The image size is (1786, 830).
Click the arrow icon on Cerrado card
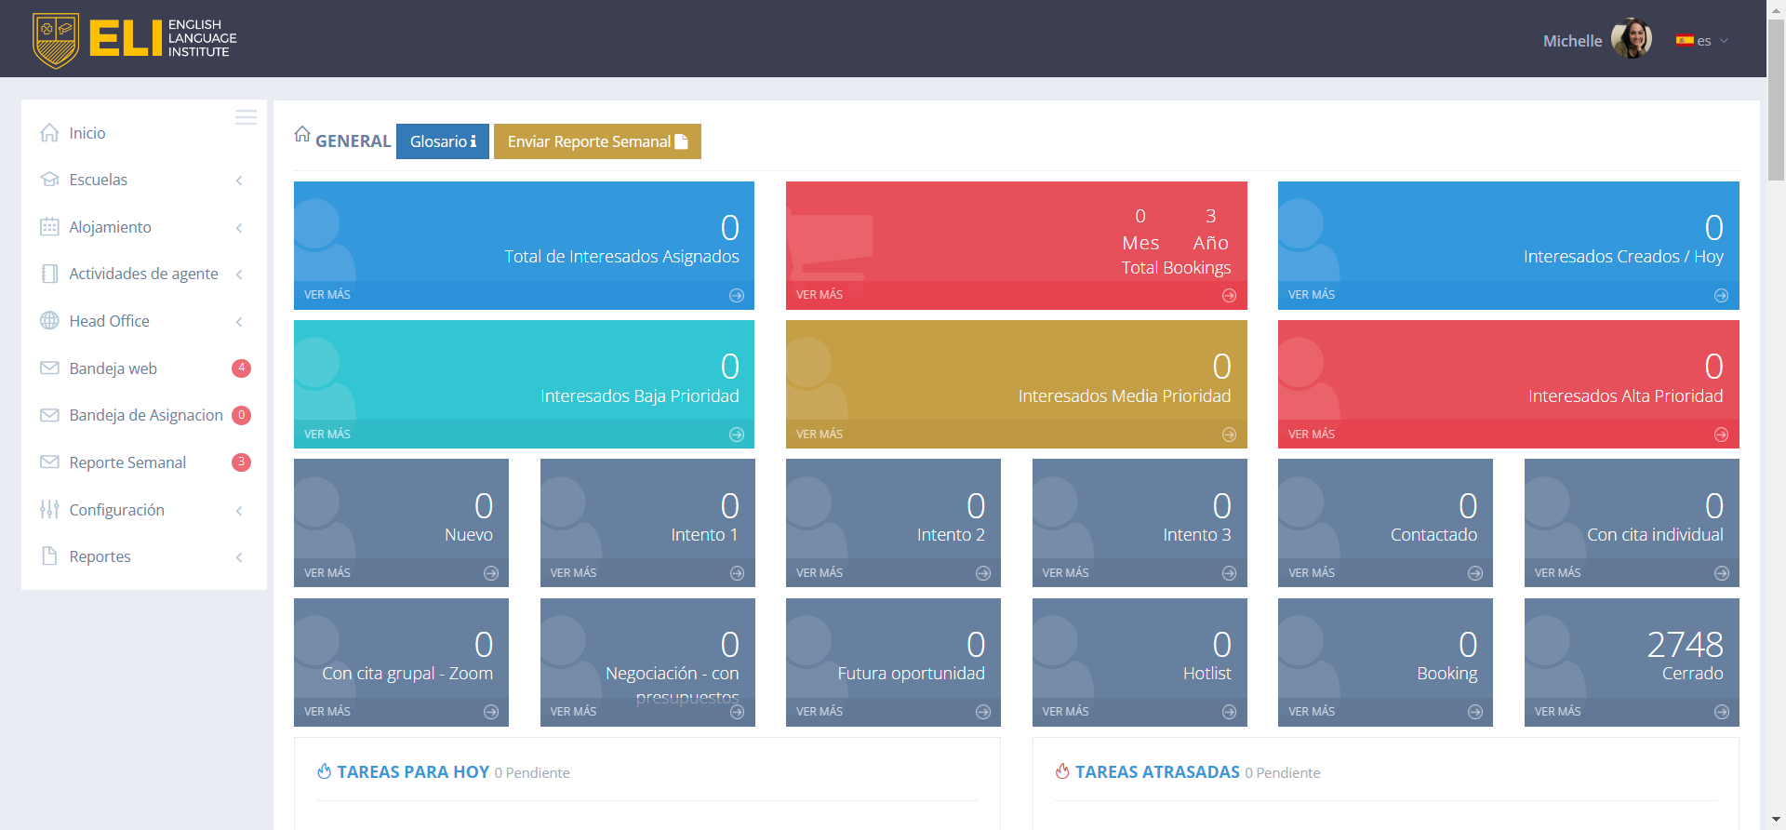point(1721,712)
